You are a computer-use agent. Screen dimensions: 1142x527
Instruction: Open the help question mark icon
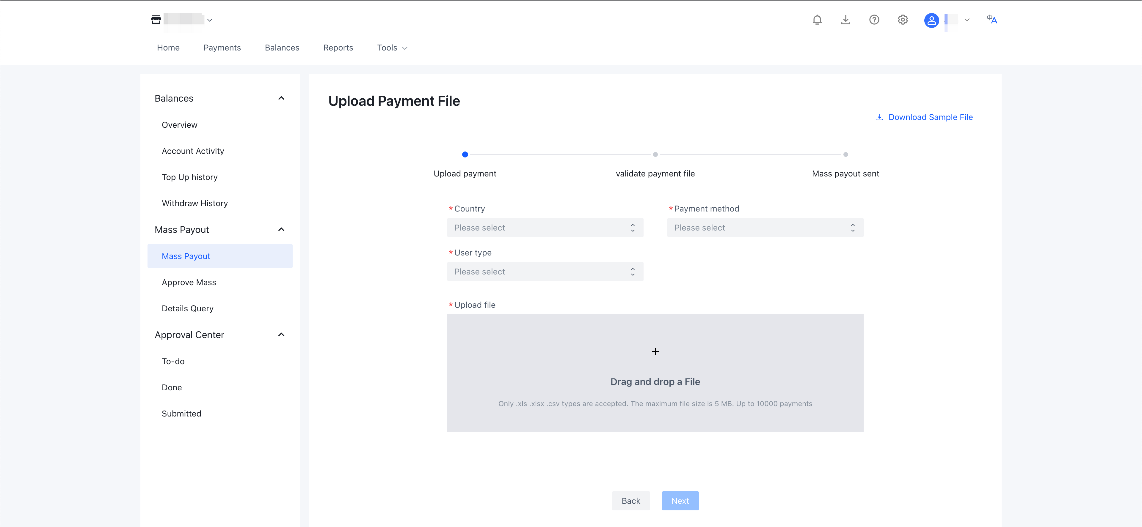click(x=874, y=20)
